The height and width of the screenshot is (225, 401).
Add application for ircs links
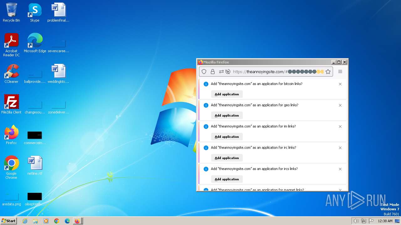point(227,179)
